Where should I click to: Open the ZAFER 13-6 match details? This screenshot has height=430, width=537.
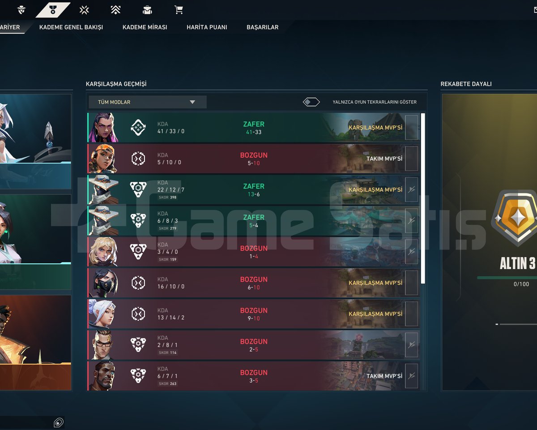(254, 189)
